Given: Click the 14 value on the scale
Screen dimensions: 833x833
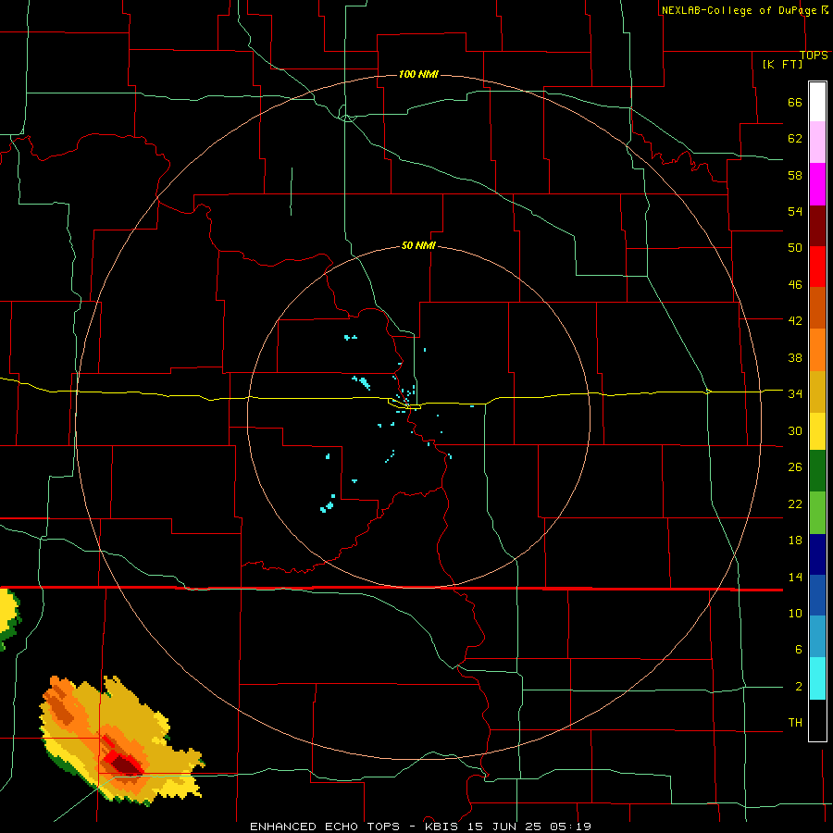Looking at the screenshot, I should [x=795, y=577].
